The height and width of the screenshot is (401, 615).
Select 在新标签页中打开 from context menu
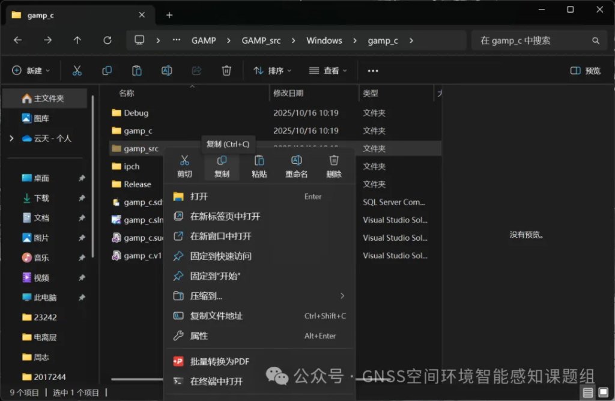tap(225, 216)
